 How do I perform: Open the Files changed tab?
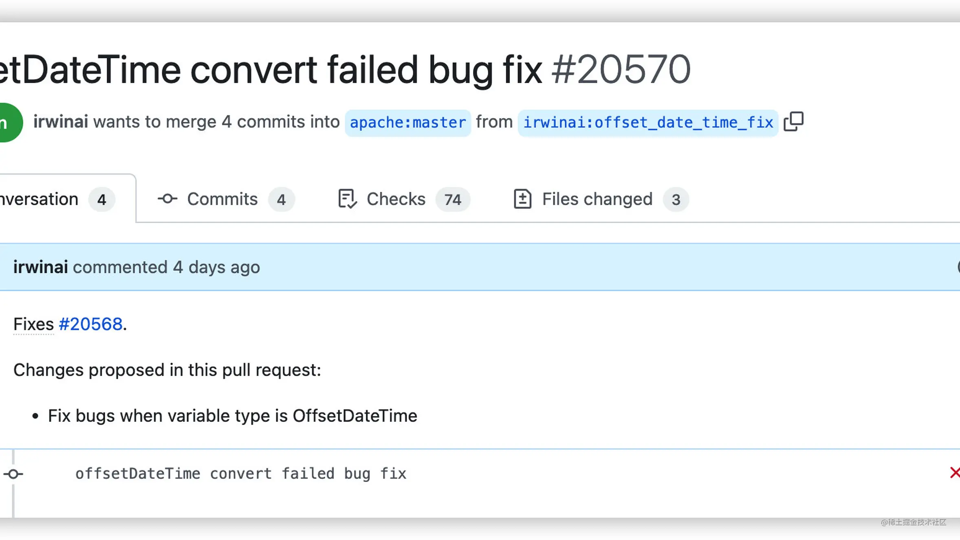click(x=601, y=199)
